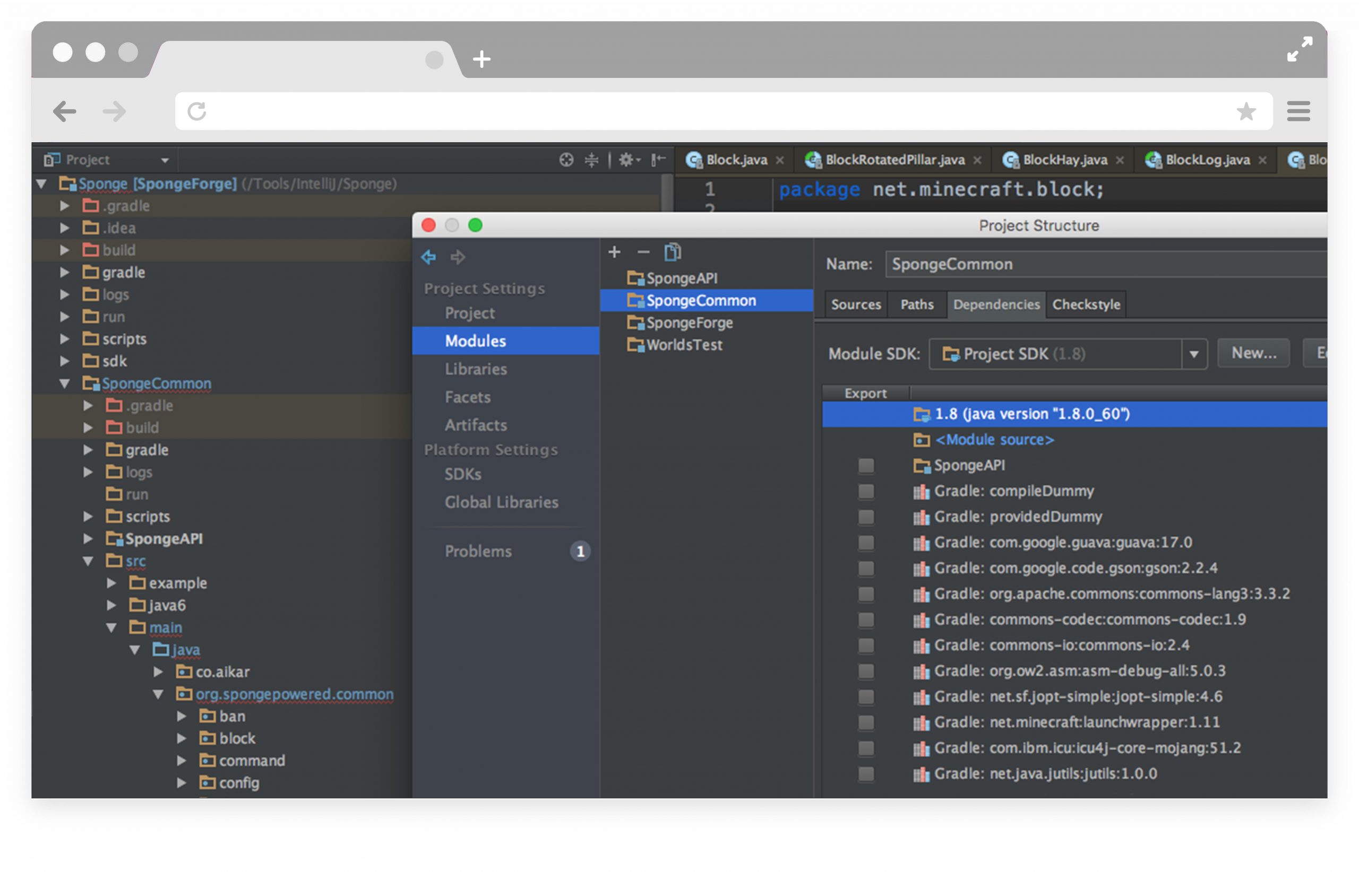This screenshot has width=1359, height=872.
Task: Collapse the org.spongepowered.common package
Action: (x=159, y=695)
